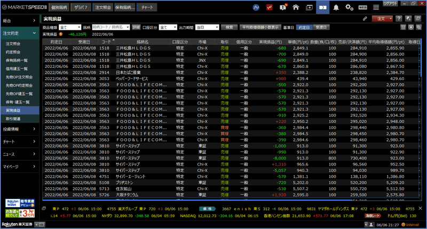Go to the home icon
The image size is (427, 229).
(296, 7)
